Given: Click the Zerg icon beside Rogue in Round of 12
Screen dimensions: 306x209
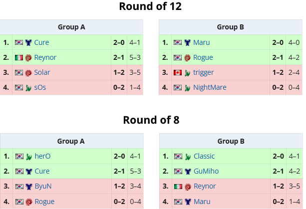Looking at the screenshot, I should click(187, 58).
